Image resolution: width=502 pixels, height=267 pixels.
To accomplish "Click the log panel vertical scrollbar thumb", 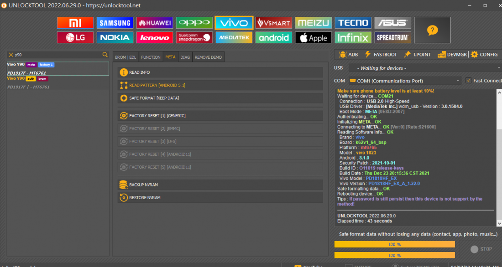I will (x=499, y=174).
